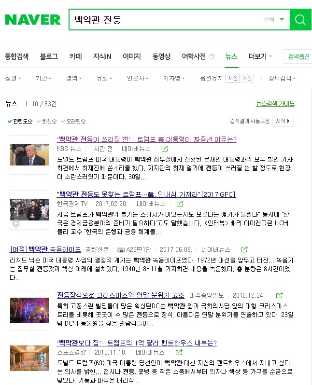Switch to the 지식iN tab
The image size is (312, 385).
click(x=102, y=56)
